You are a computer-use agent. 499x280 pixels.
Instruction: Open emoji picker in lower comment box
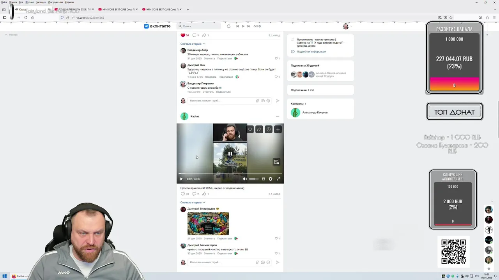[268, 262]
